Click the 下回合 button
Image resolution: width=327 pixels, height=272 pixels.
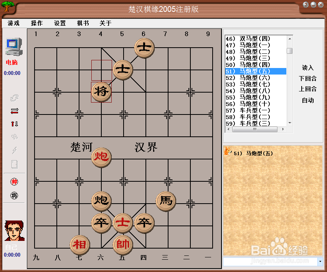(308, 78)
